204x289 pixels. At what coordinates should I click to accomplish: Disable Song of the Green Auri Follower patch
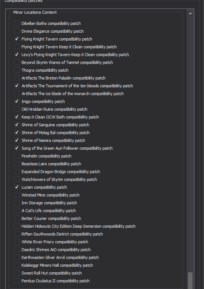pyautogui.click(x=17, y=148)
